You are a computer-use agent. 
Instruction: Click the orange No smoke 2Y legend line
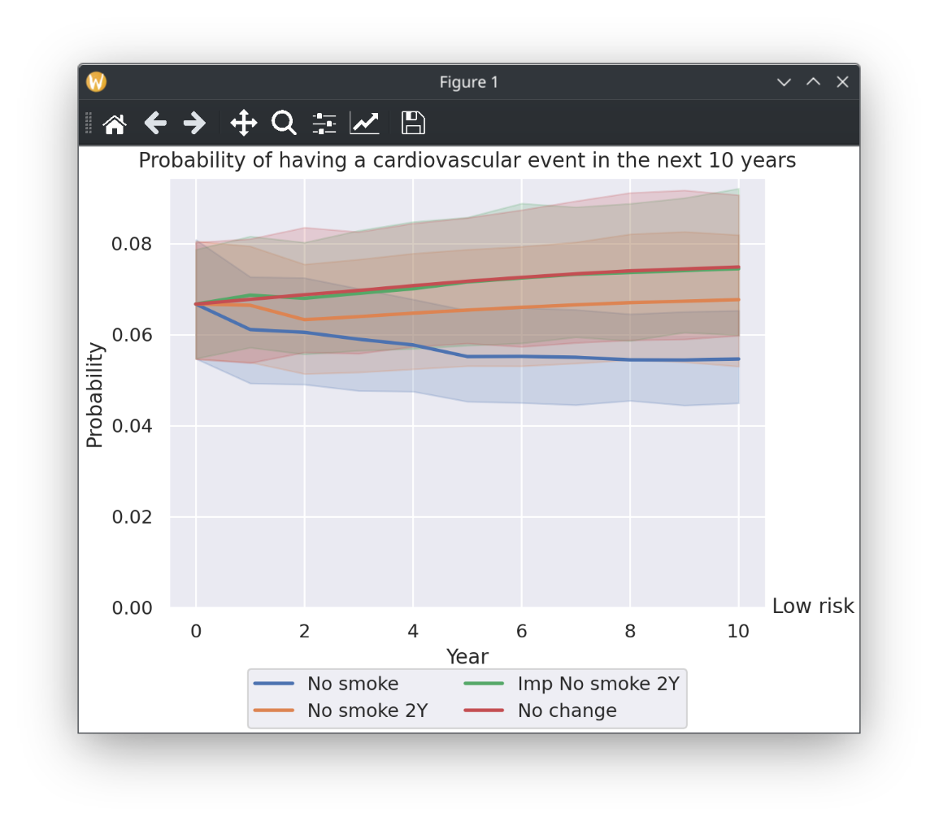point(274,711)
